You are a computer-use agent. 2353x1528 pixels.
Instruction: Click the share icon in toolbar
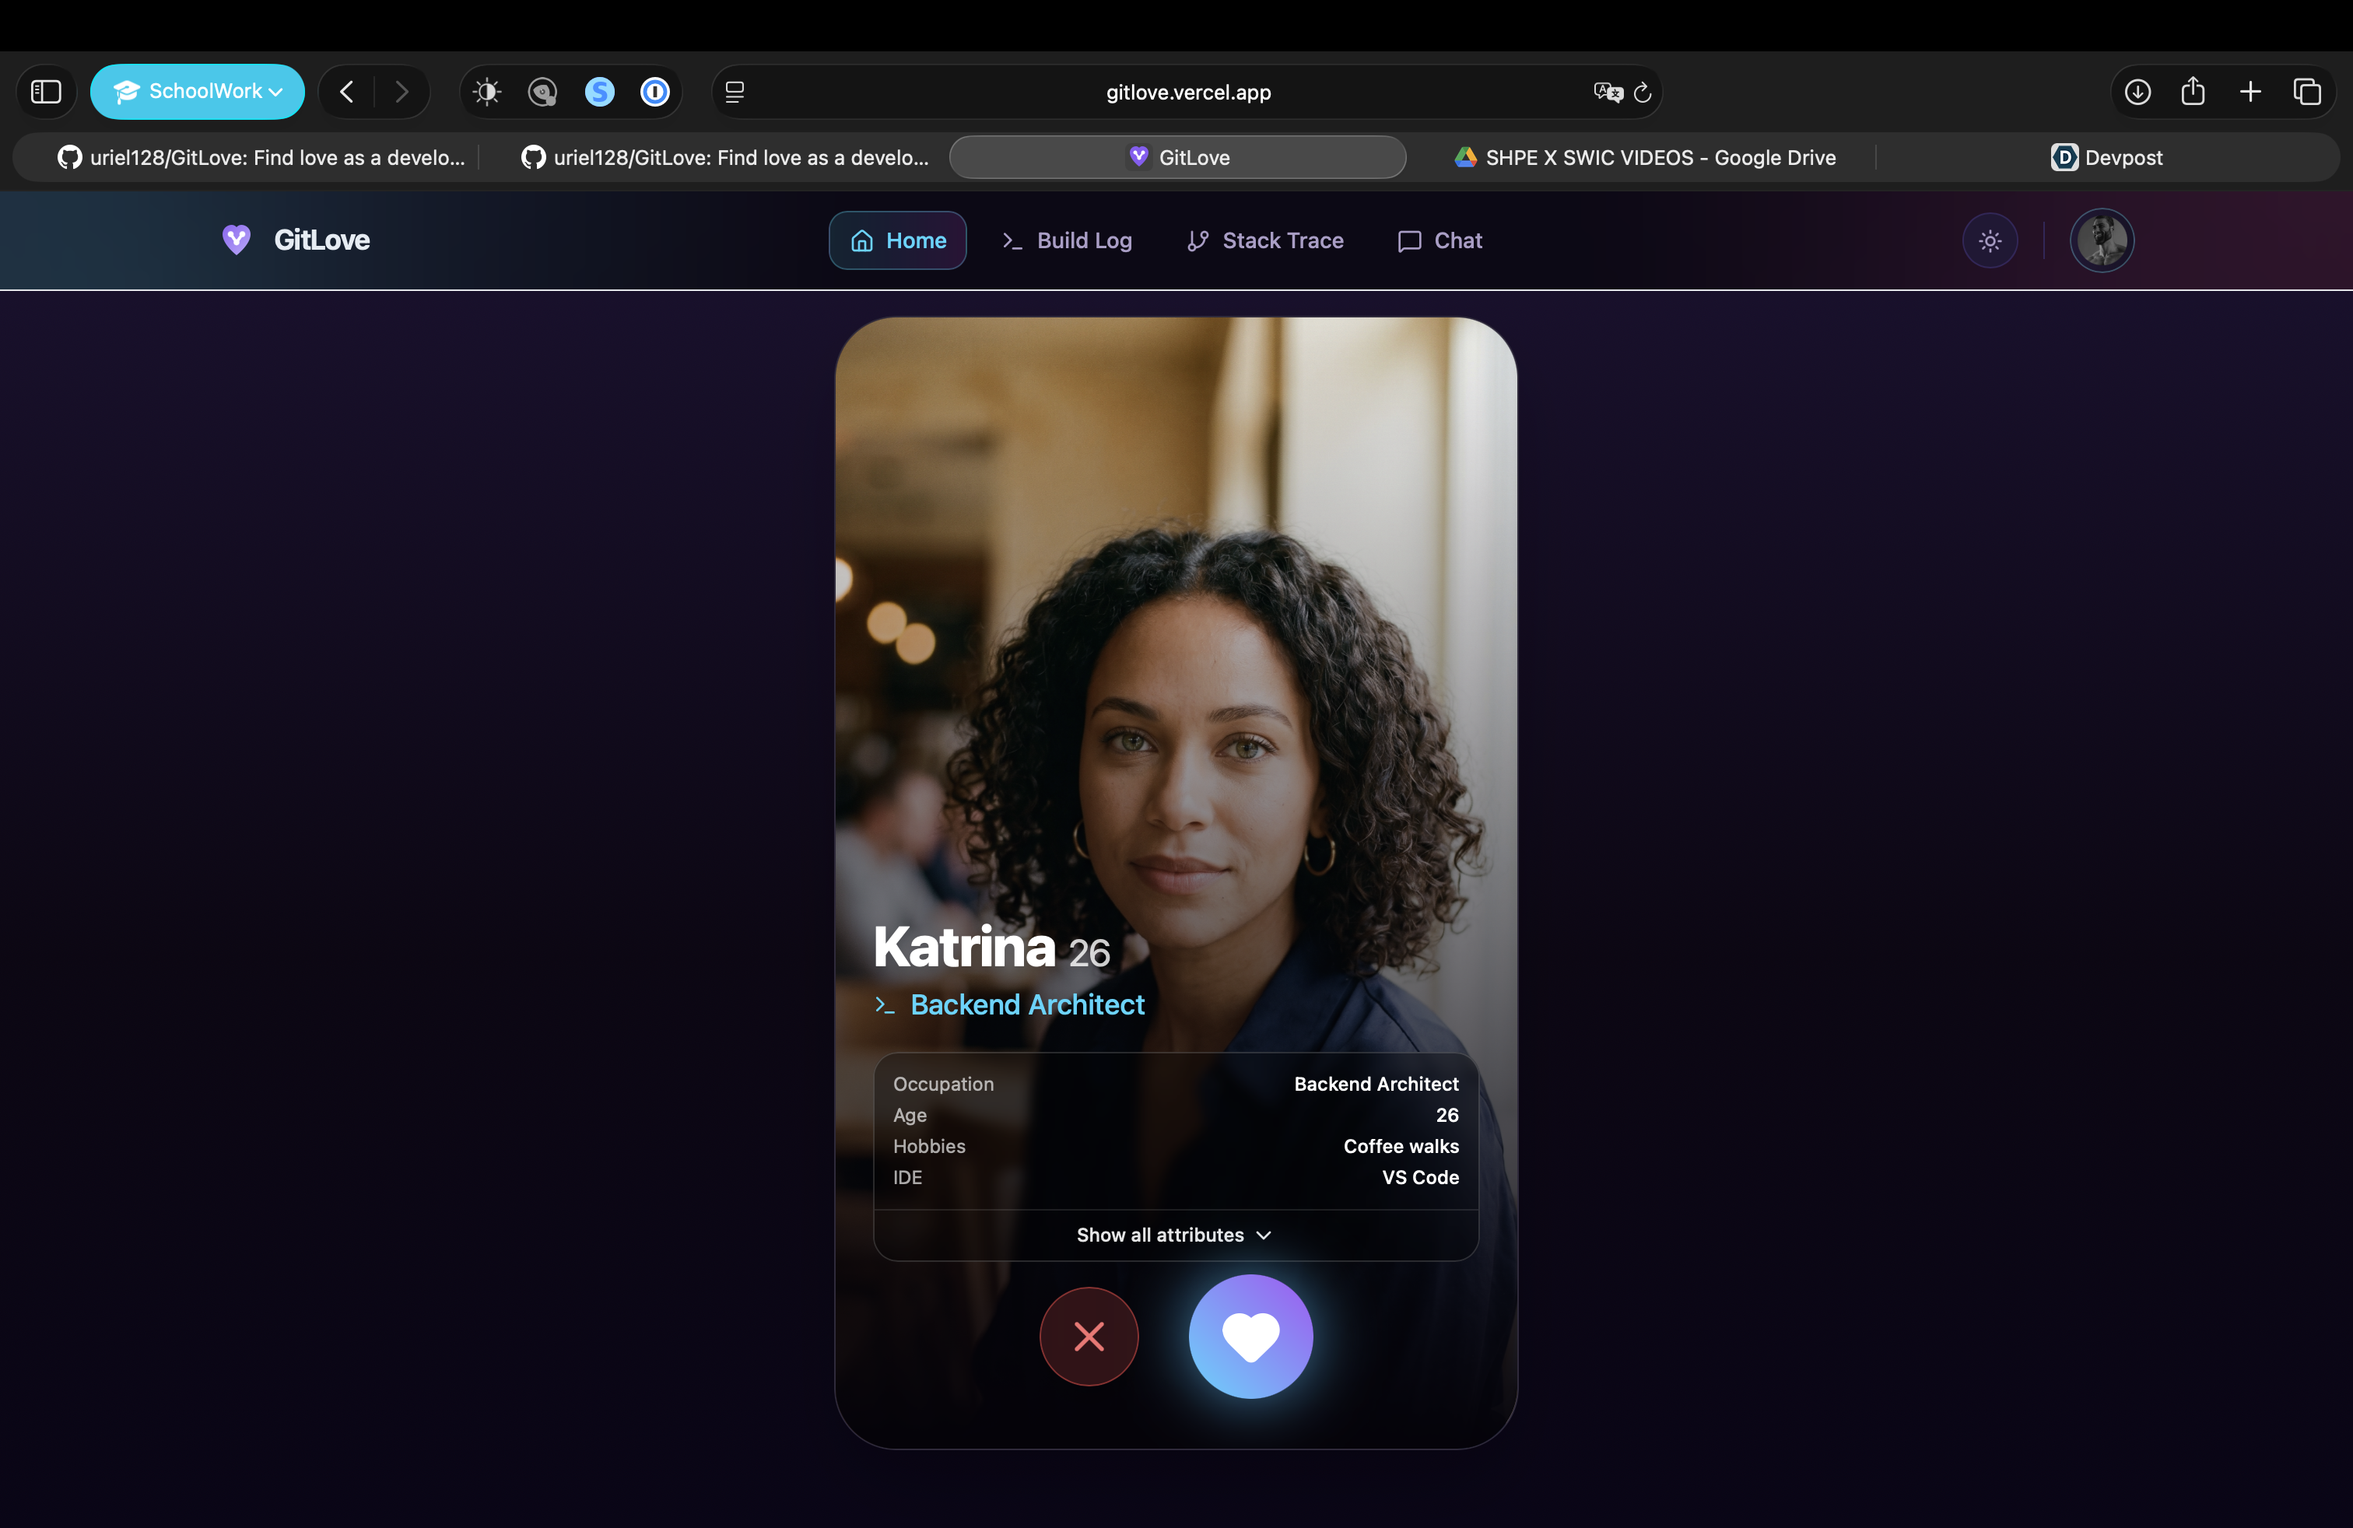tap(2193, 92)
